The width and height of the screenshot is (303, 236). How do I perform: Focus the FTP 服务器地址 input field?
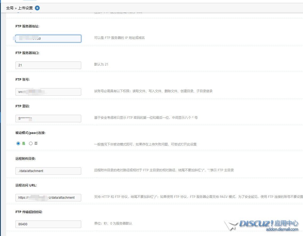[x=48, y=39]
